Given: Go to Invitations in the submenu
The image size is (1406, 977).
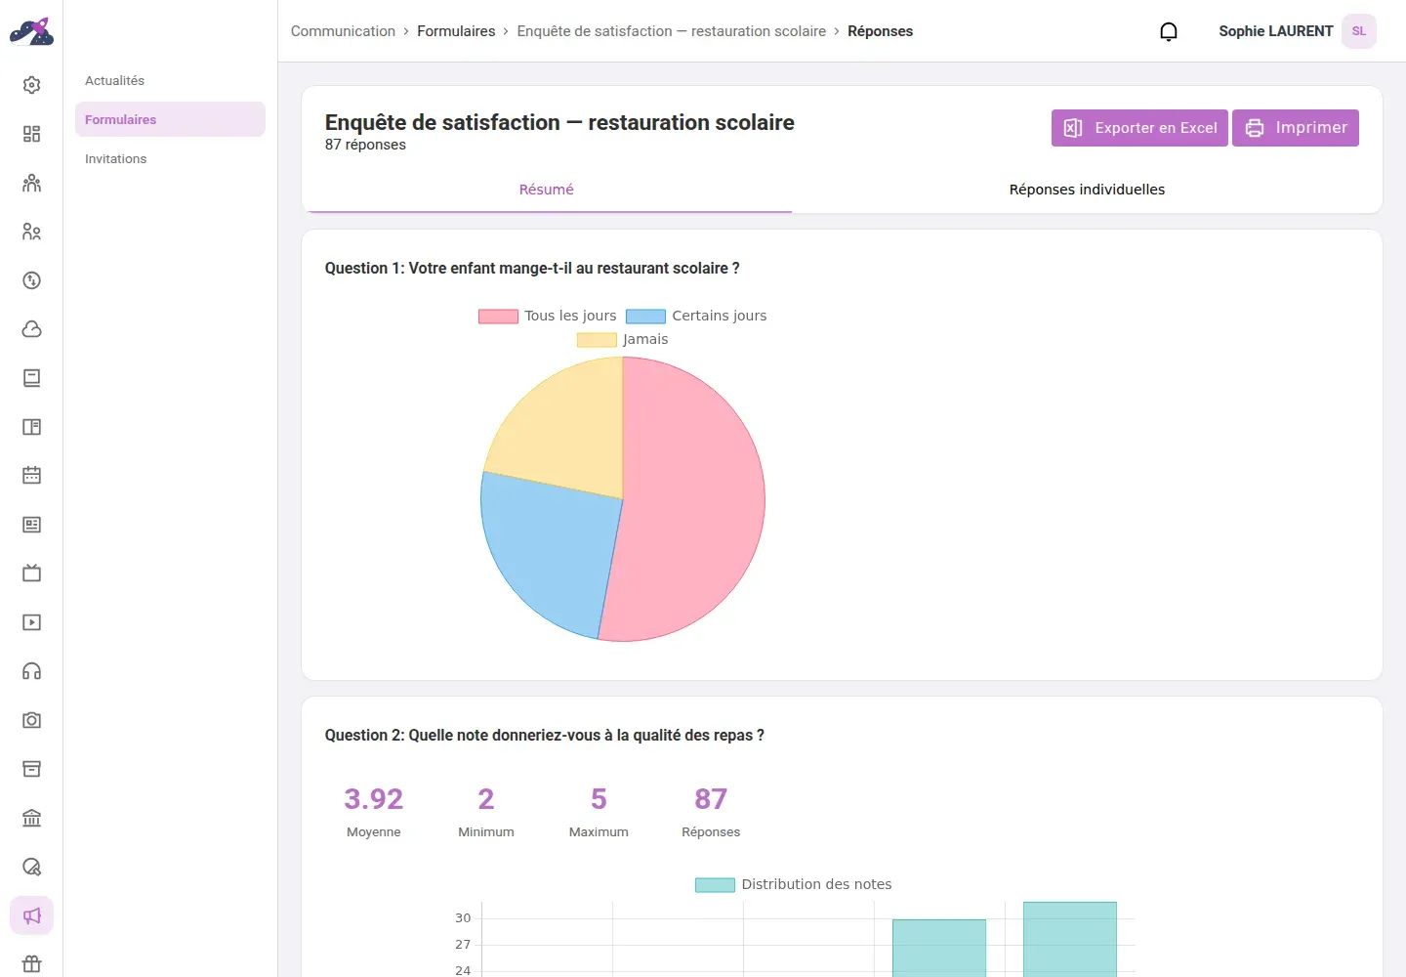Looking at the screenshot, I should tap(170, 158).
